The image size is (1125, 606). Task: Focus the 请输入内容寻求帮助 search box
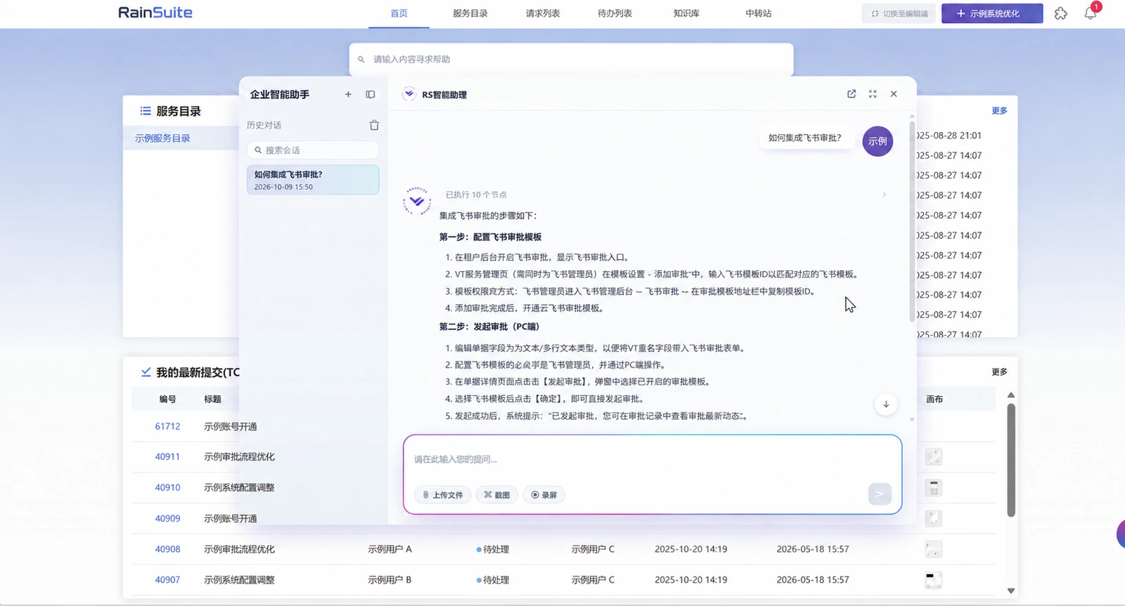tap(571, 60)
